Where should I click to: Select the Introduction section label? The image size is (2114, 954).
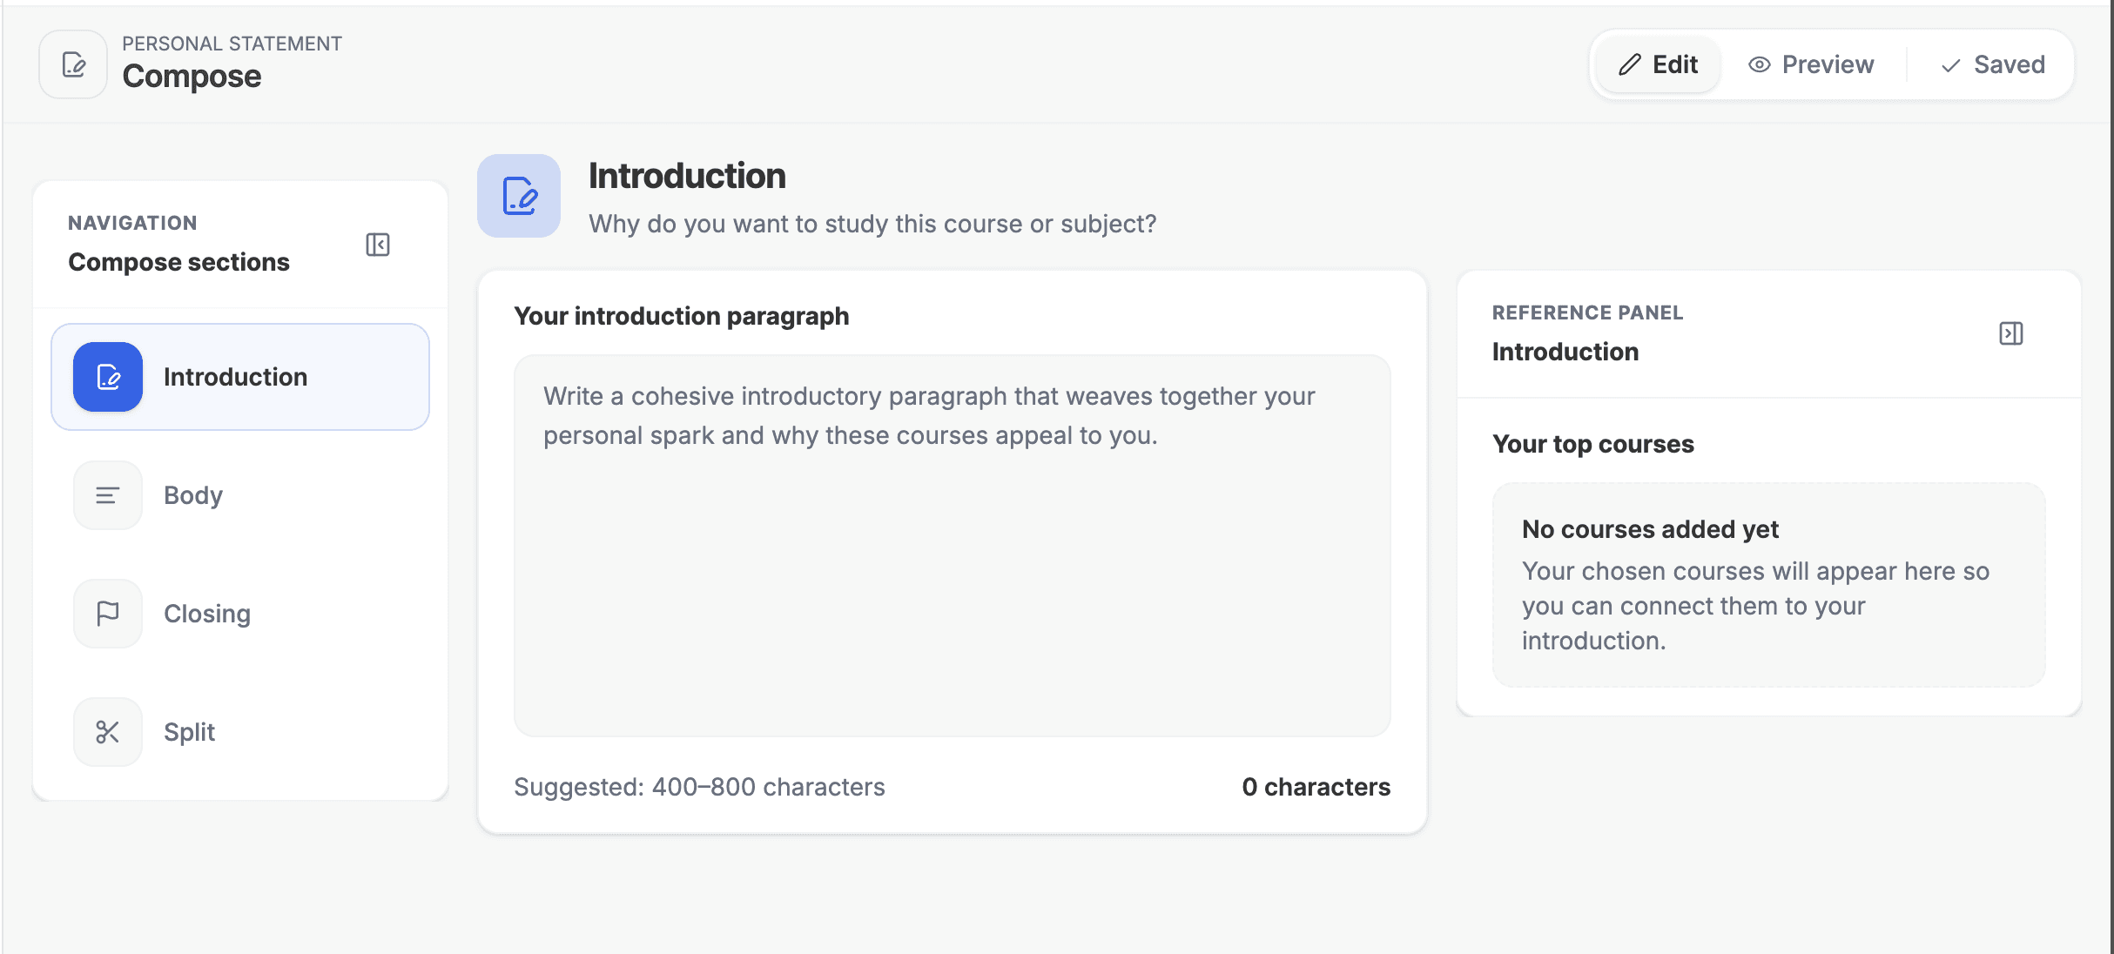coord(235,377)
